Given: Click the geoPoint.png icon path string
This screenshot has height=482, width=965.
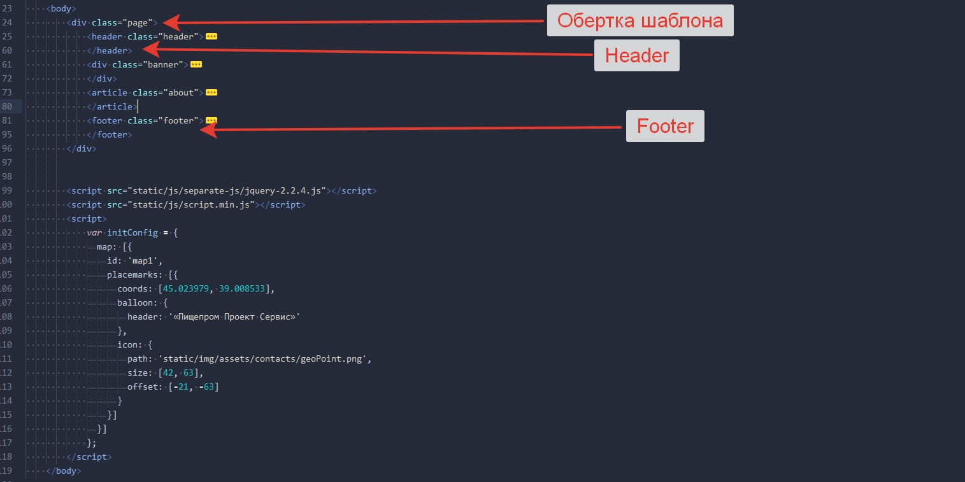Looking at the screenshot, I should click(264, 359).
